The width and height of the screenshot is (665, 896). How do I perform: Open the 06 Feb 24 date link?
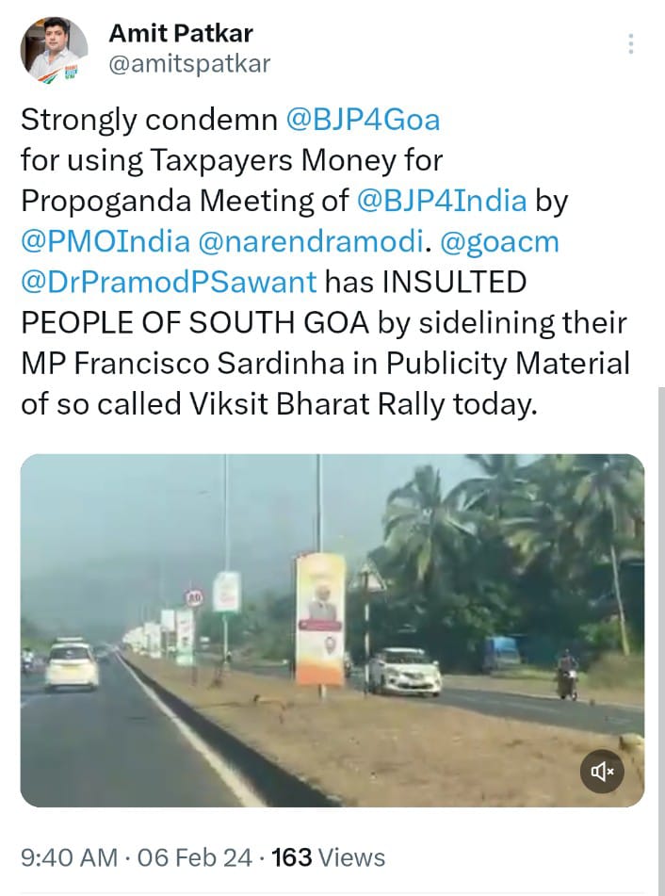(194, 857)
